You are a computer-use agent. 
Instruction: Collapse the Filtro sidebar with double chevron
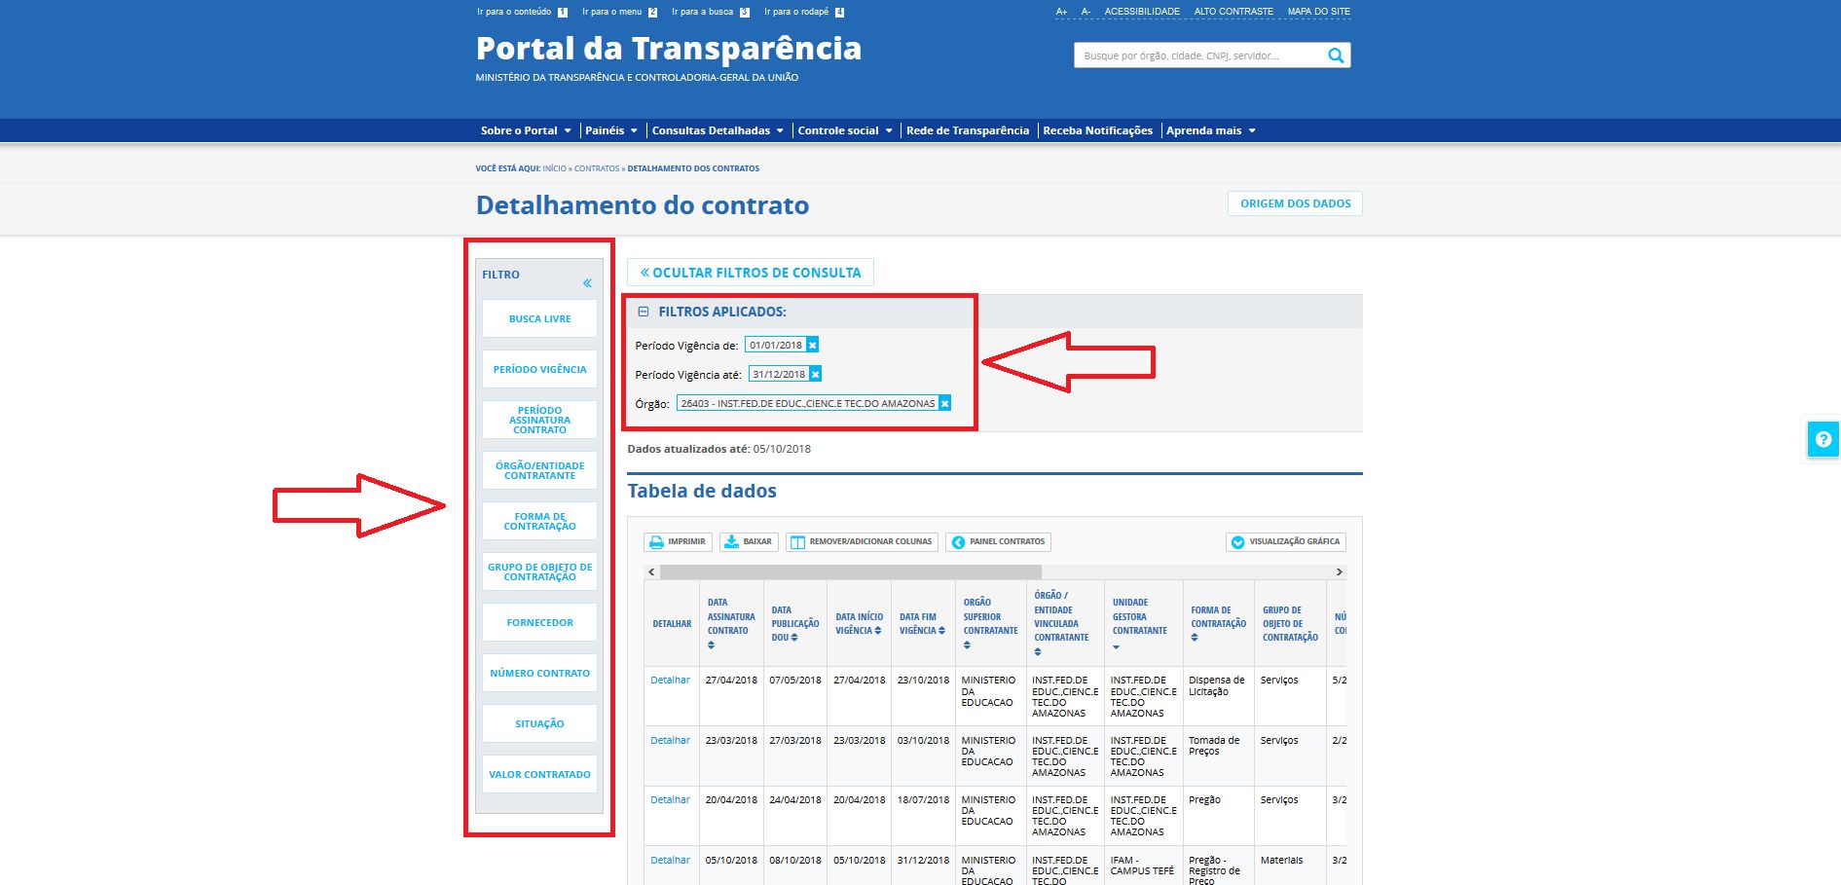tap(587, 283)
